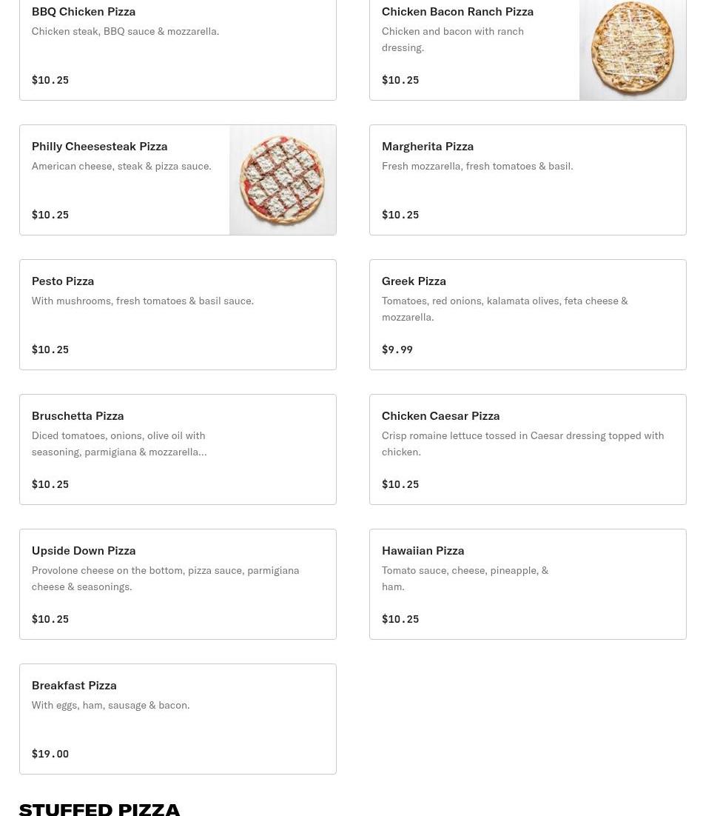Select Chicken Bacon Ranch Pizza title
Viewport: 703px width, 816px height.
[457, 12]
